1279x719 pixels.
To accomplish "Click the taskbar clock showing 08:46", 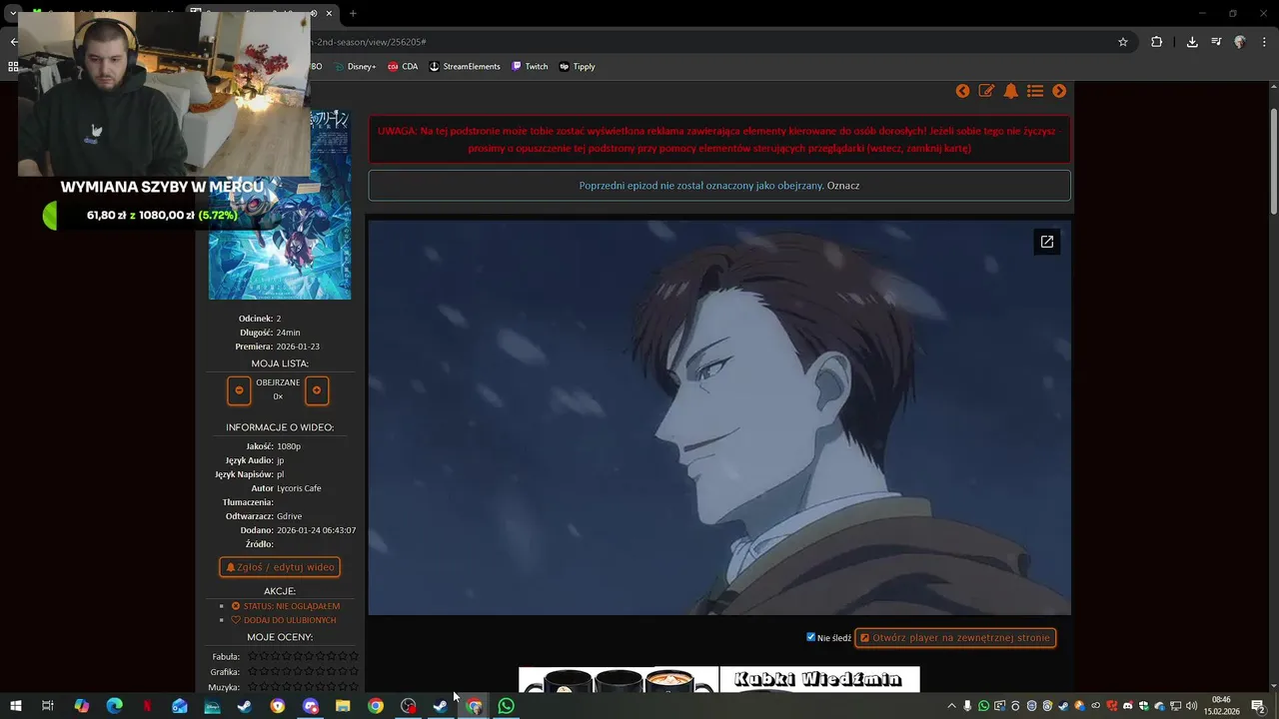I will pos(1221,706).
